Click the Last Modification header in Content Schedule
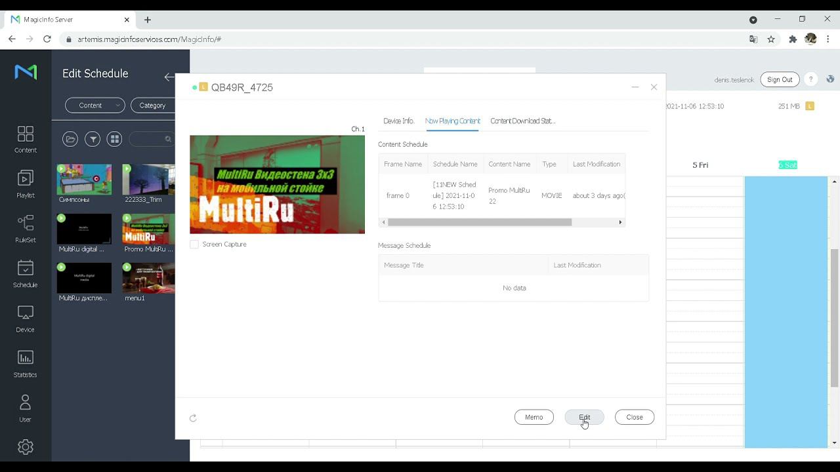 pos(597,164)
